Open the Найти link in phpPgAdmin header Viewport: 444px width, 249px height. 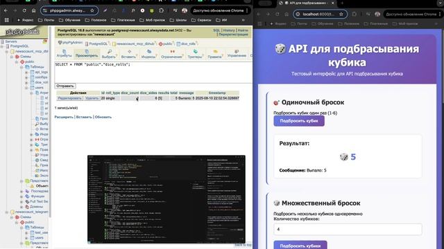pyautogui.click(x=243, y=30)
